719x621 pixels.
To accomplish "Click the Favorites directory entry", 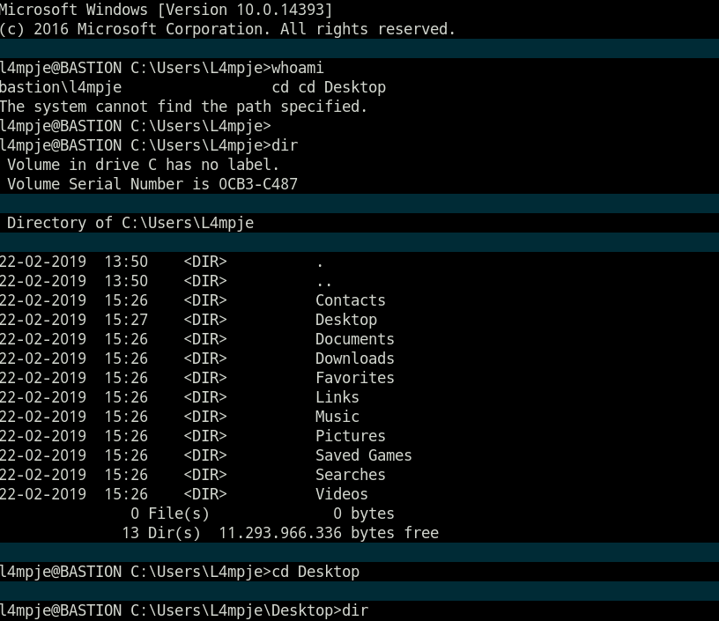I will click(354, 378).
